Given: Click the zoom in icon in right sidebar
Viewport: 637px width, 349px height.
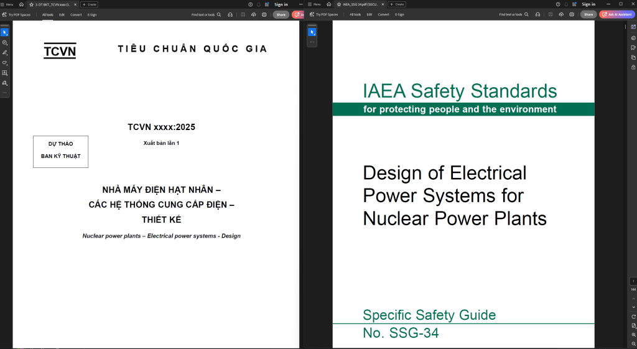Looking at the screenshot, I should point(633,335).
